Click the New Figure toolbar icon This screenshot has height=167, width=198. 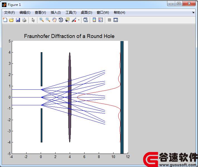[5, 20]
